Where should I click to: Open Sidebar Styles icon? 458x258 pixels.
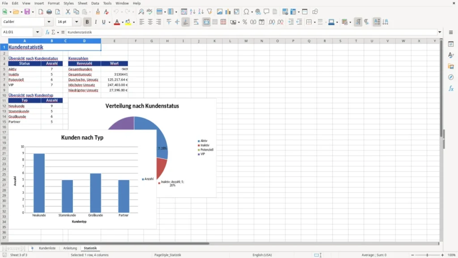tap(451, 55)
